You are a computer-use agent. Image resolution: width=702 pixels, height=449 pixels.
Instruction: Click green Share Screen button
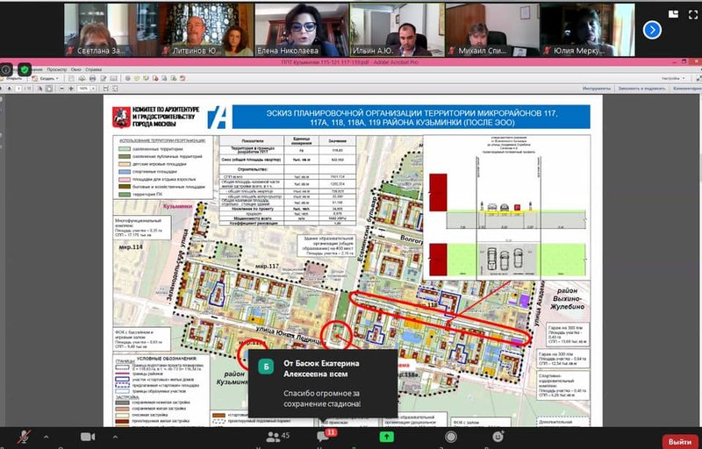[387, 437]
